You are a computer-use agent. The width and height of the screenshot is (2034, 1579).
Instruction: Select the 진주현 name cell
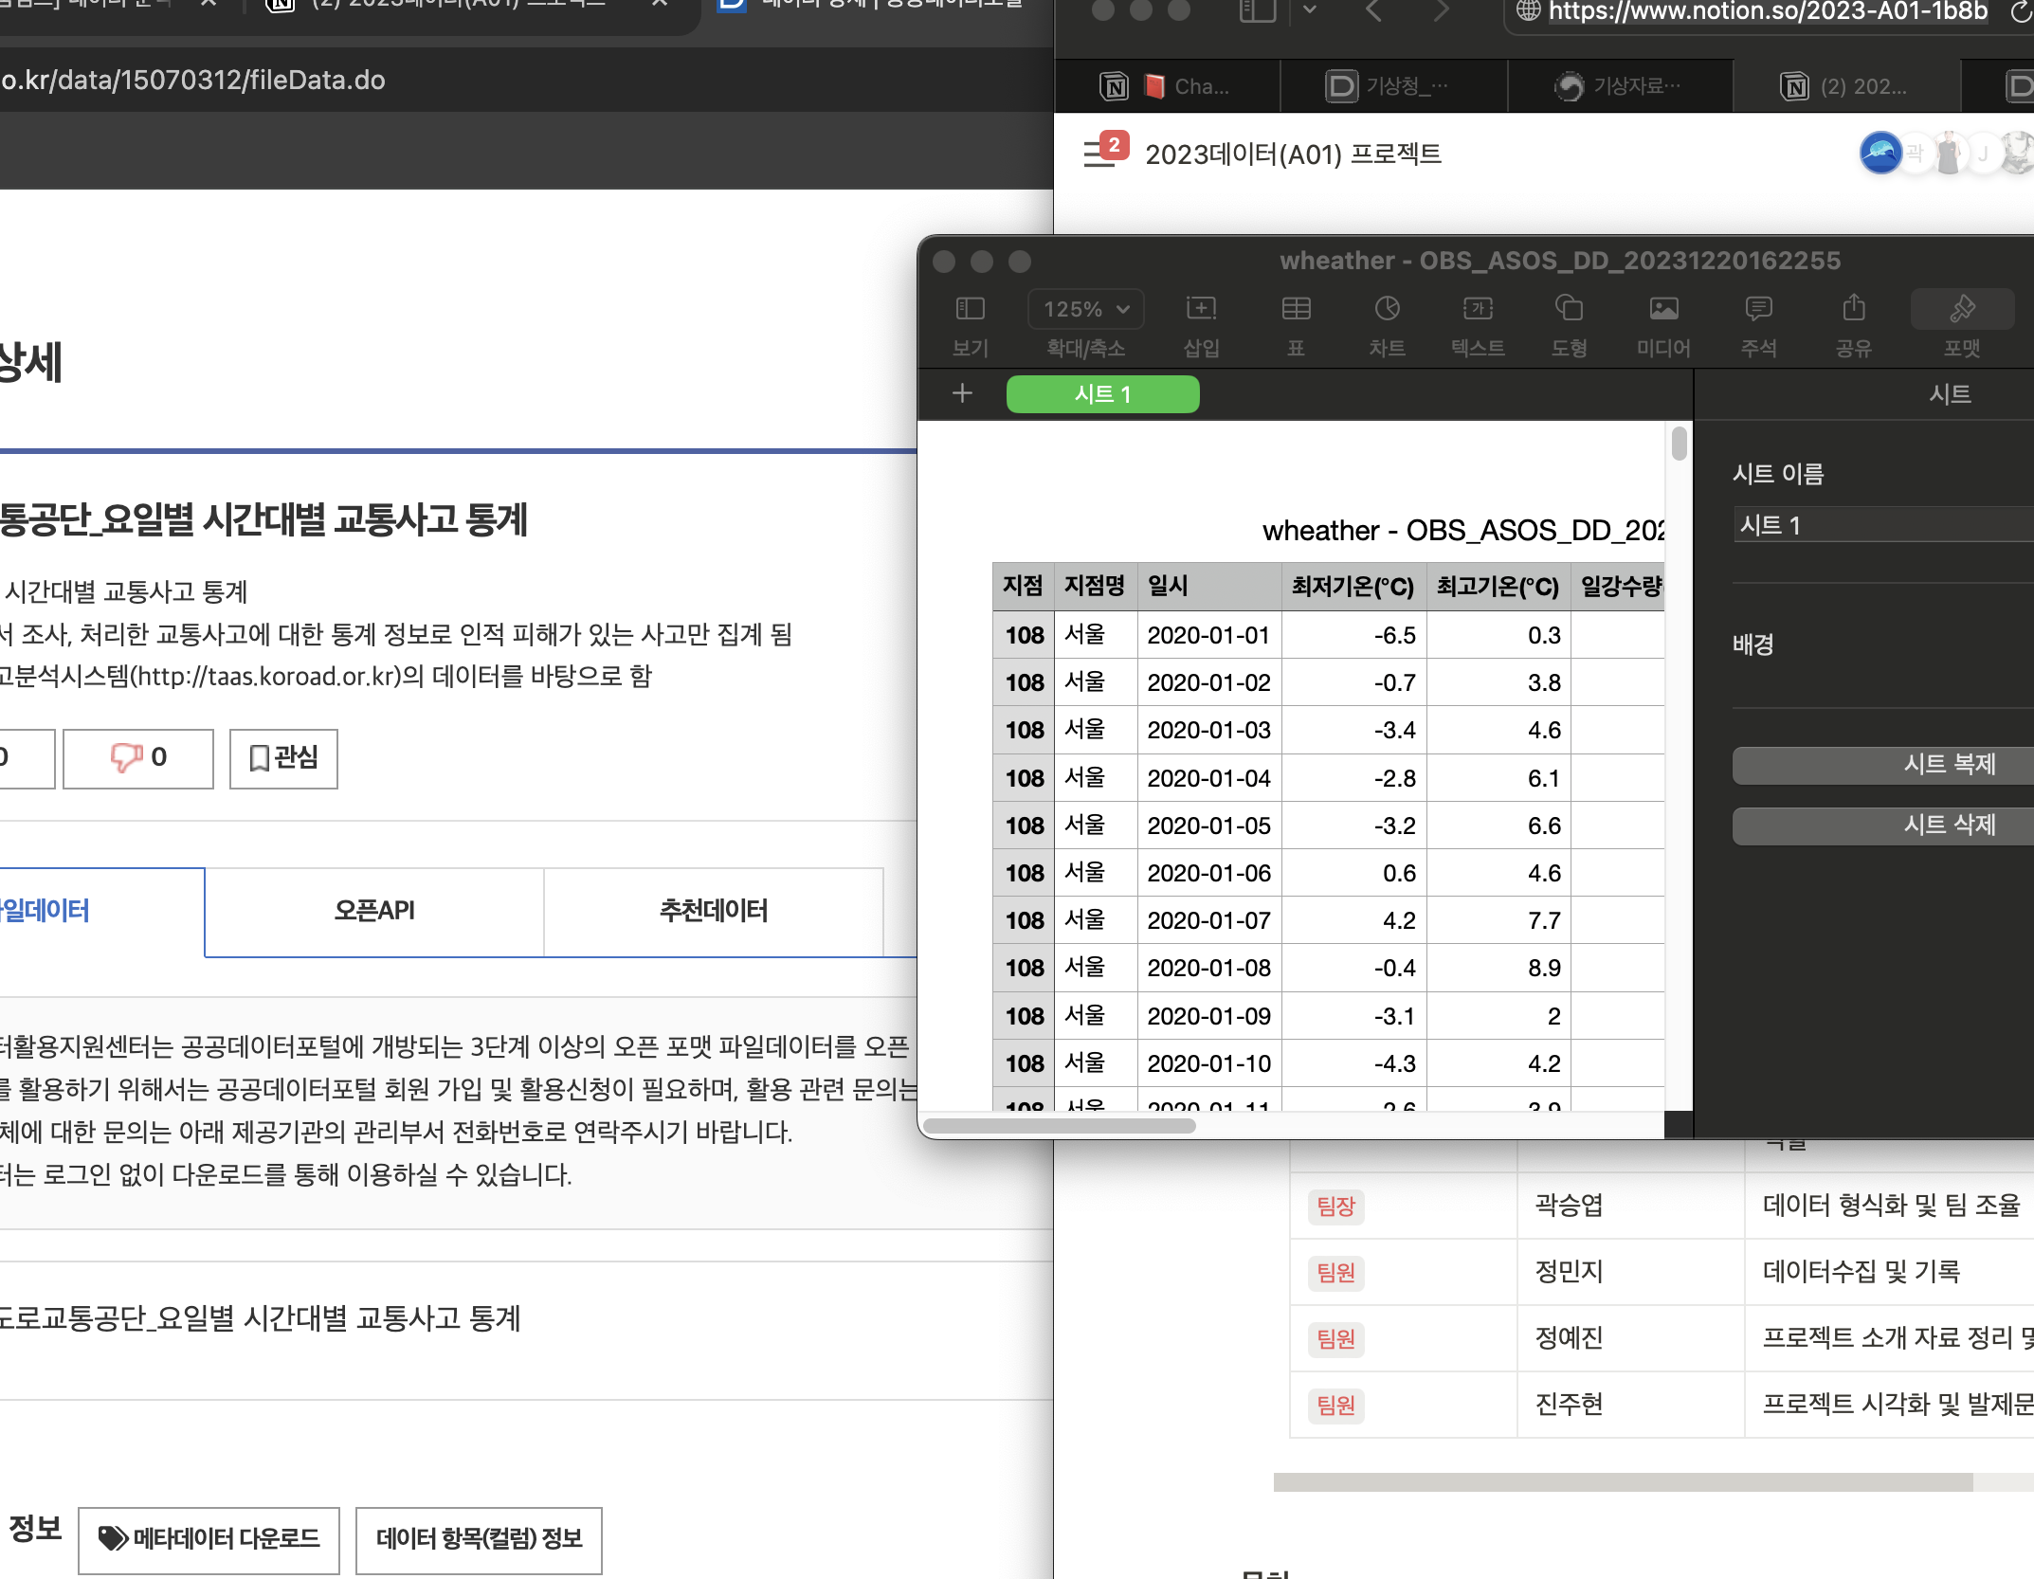1630,1405
